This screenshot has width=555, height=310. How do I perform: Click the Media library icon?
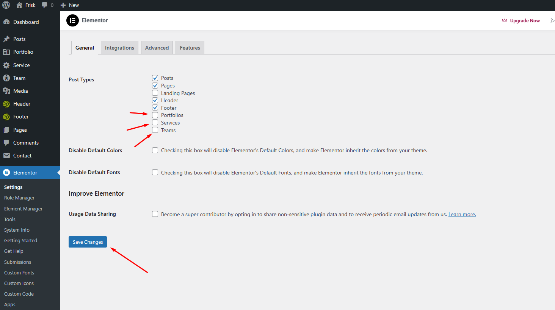(x=6, y=91)
